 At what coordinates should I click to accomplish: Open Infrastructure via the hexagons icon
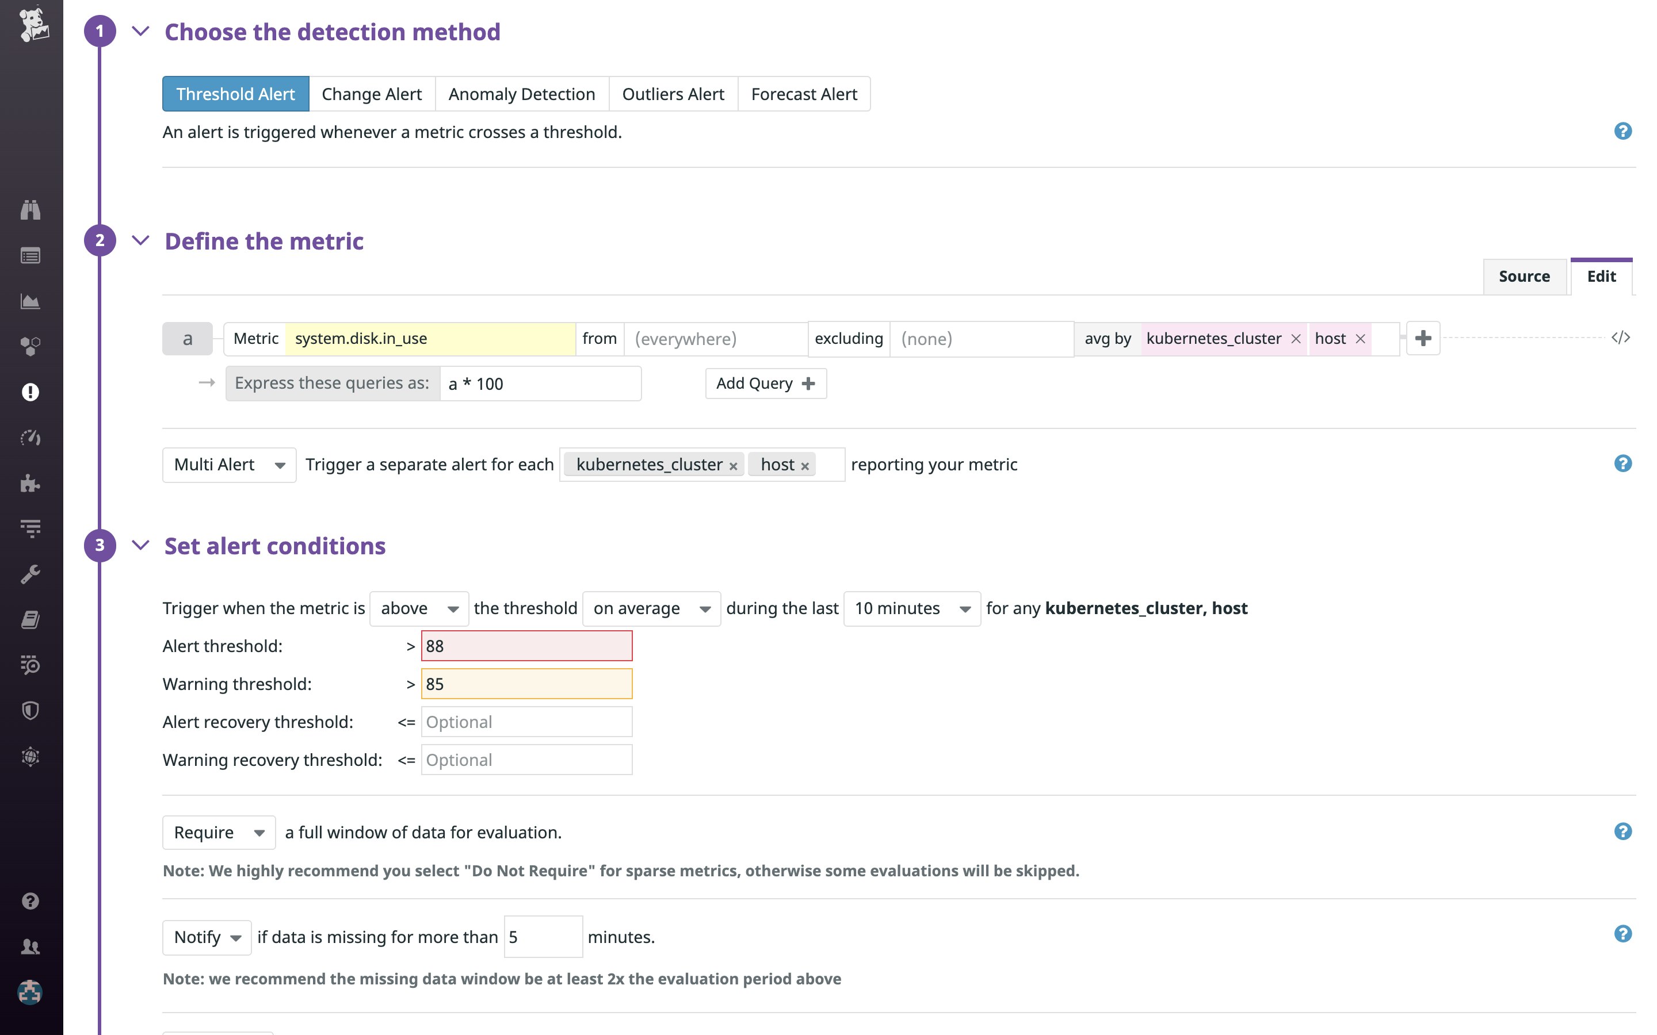31,346
